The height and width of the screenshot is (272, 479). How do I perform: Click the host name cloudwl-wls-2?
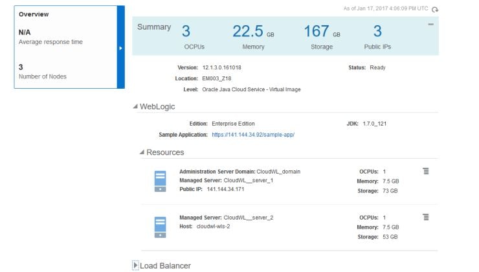click(x=214, y=226)
